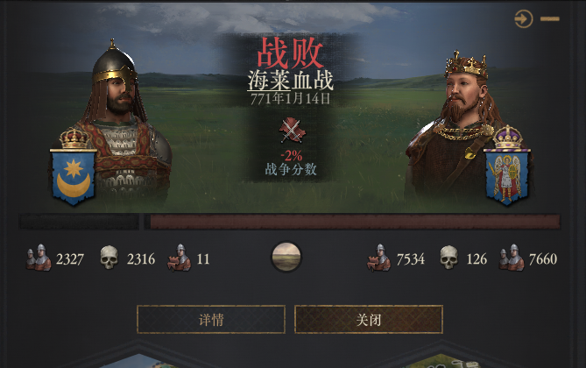Minimize the battle result panel

[x=550, y=18]
